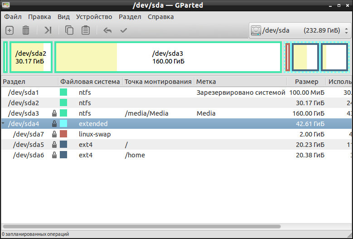353x239 pixels.
Task: Select the /dev/sda5 row
Action: pos(177,144)
